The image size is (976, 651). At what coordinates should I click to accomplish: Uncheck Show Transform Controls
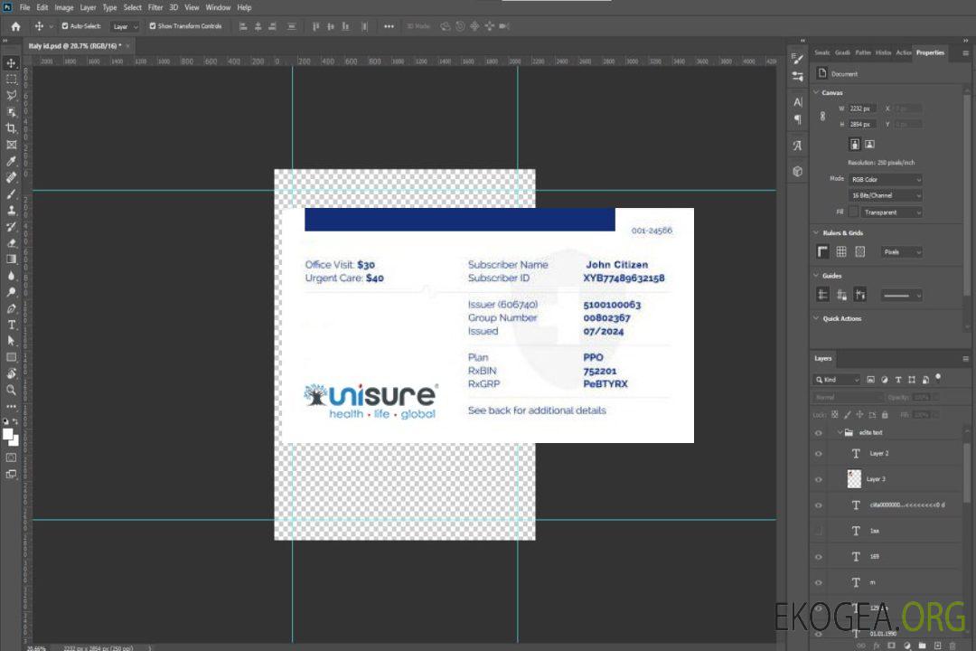click(x=153, y=26)
